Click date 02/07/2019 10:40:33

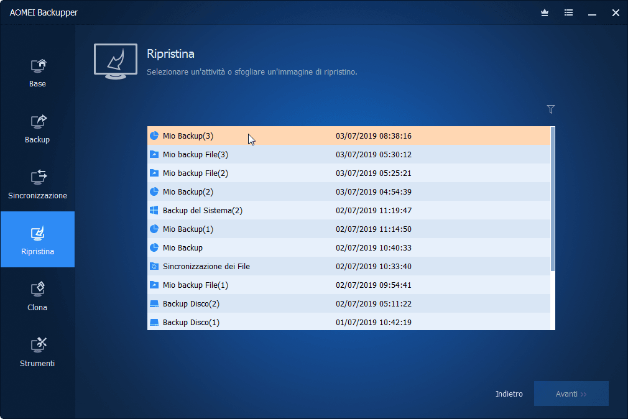[374, 247]
